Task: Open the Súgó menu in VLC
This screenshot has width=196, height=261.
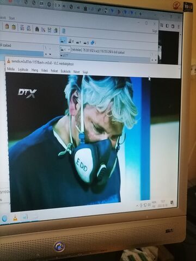Action: pyautogui.click(x=85, y=72)
